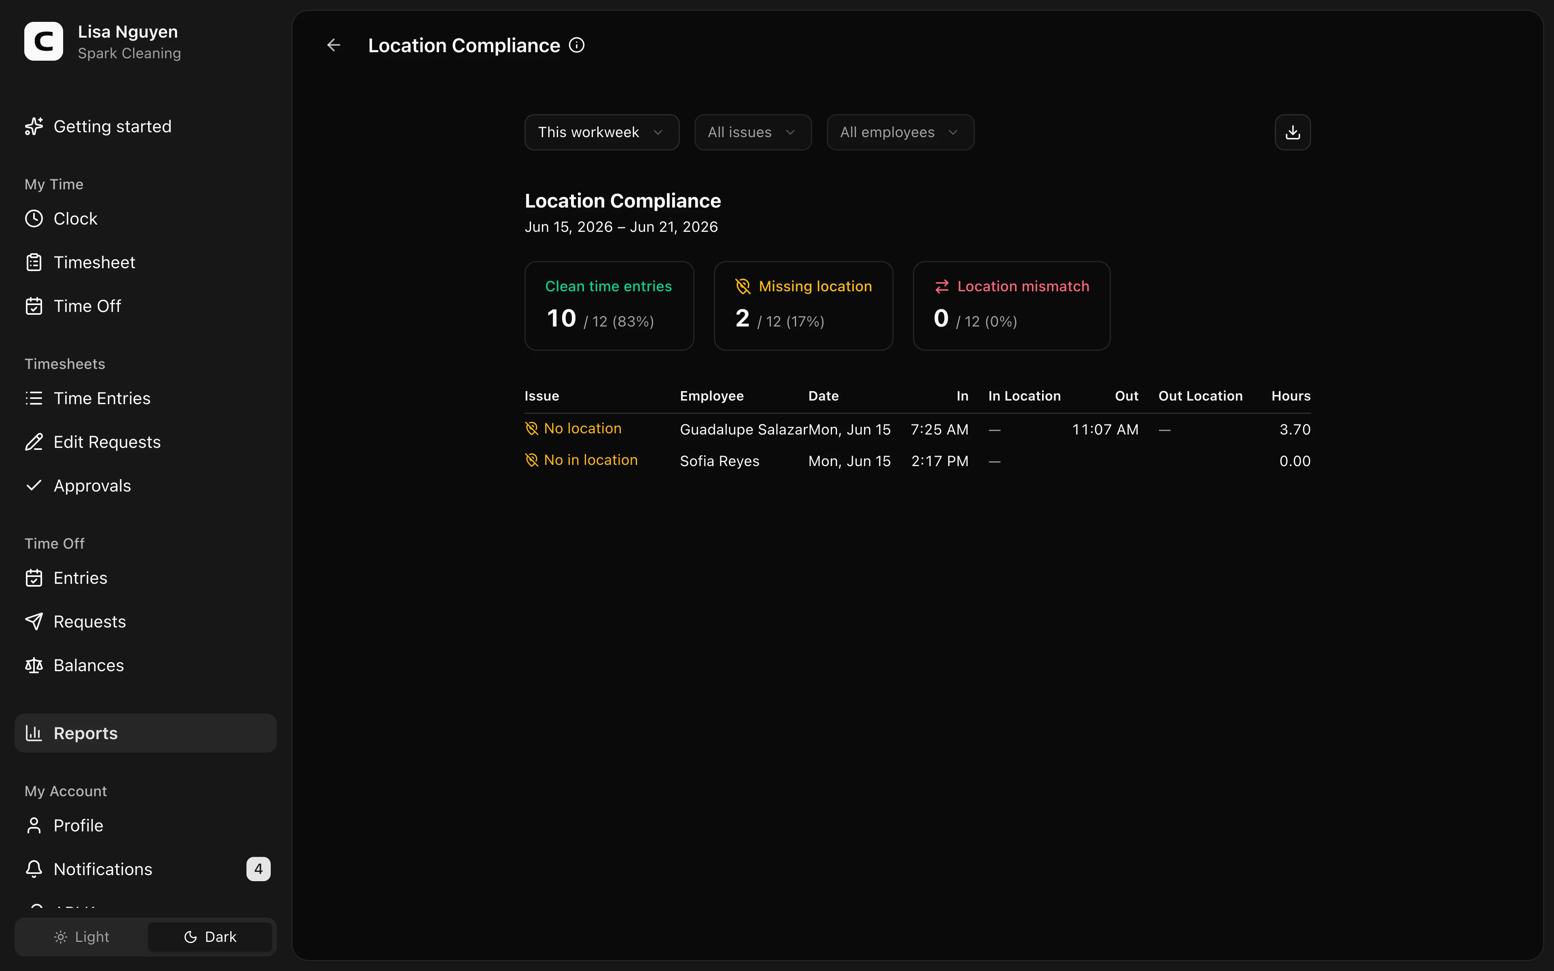The height and width of the screenshot is (971, 1554).
Task: Click the No in location row icon
Action: (532, 460)
